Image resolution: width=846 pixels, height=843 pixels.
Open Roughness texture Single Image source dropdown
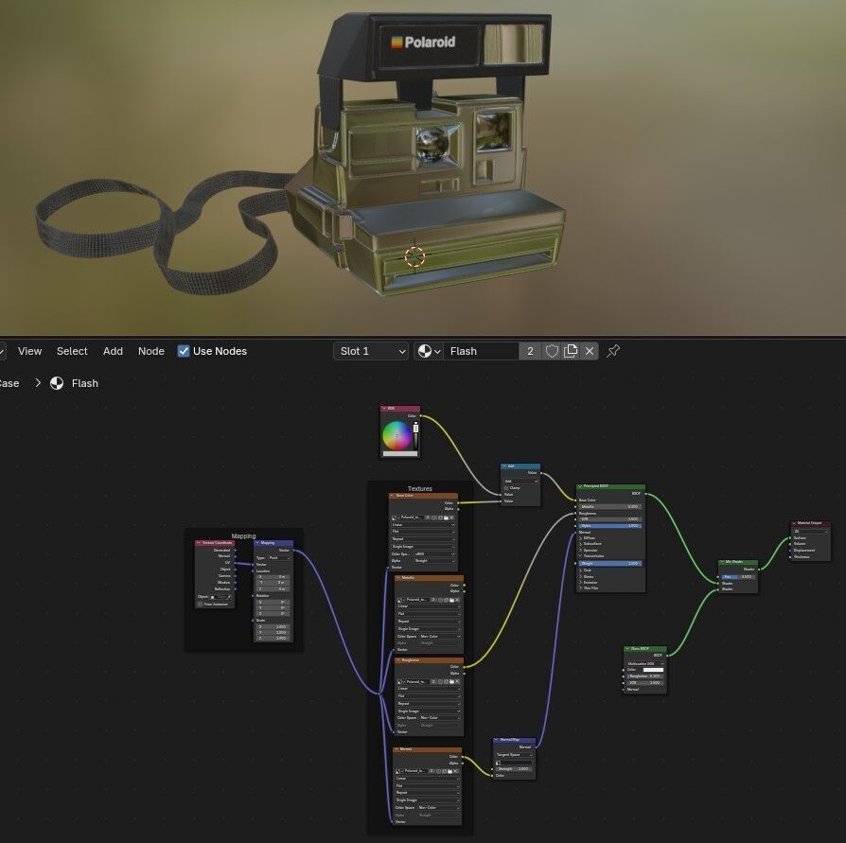pos(429,711)
